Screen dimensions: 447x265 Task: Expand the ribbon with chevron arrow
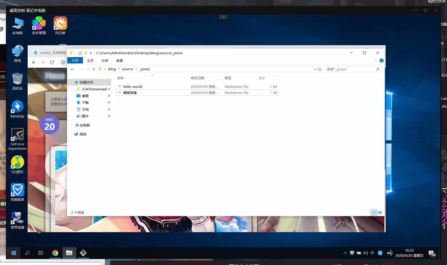(x=375, y=61)
